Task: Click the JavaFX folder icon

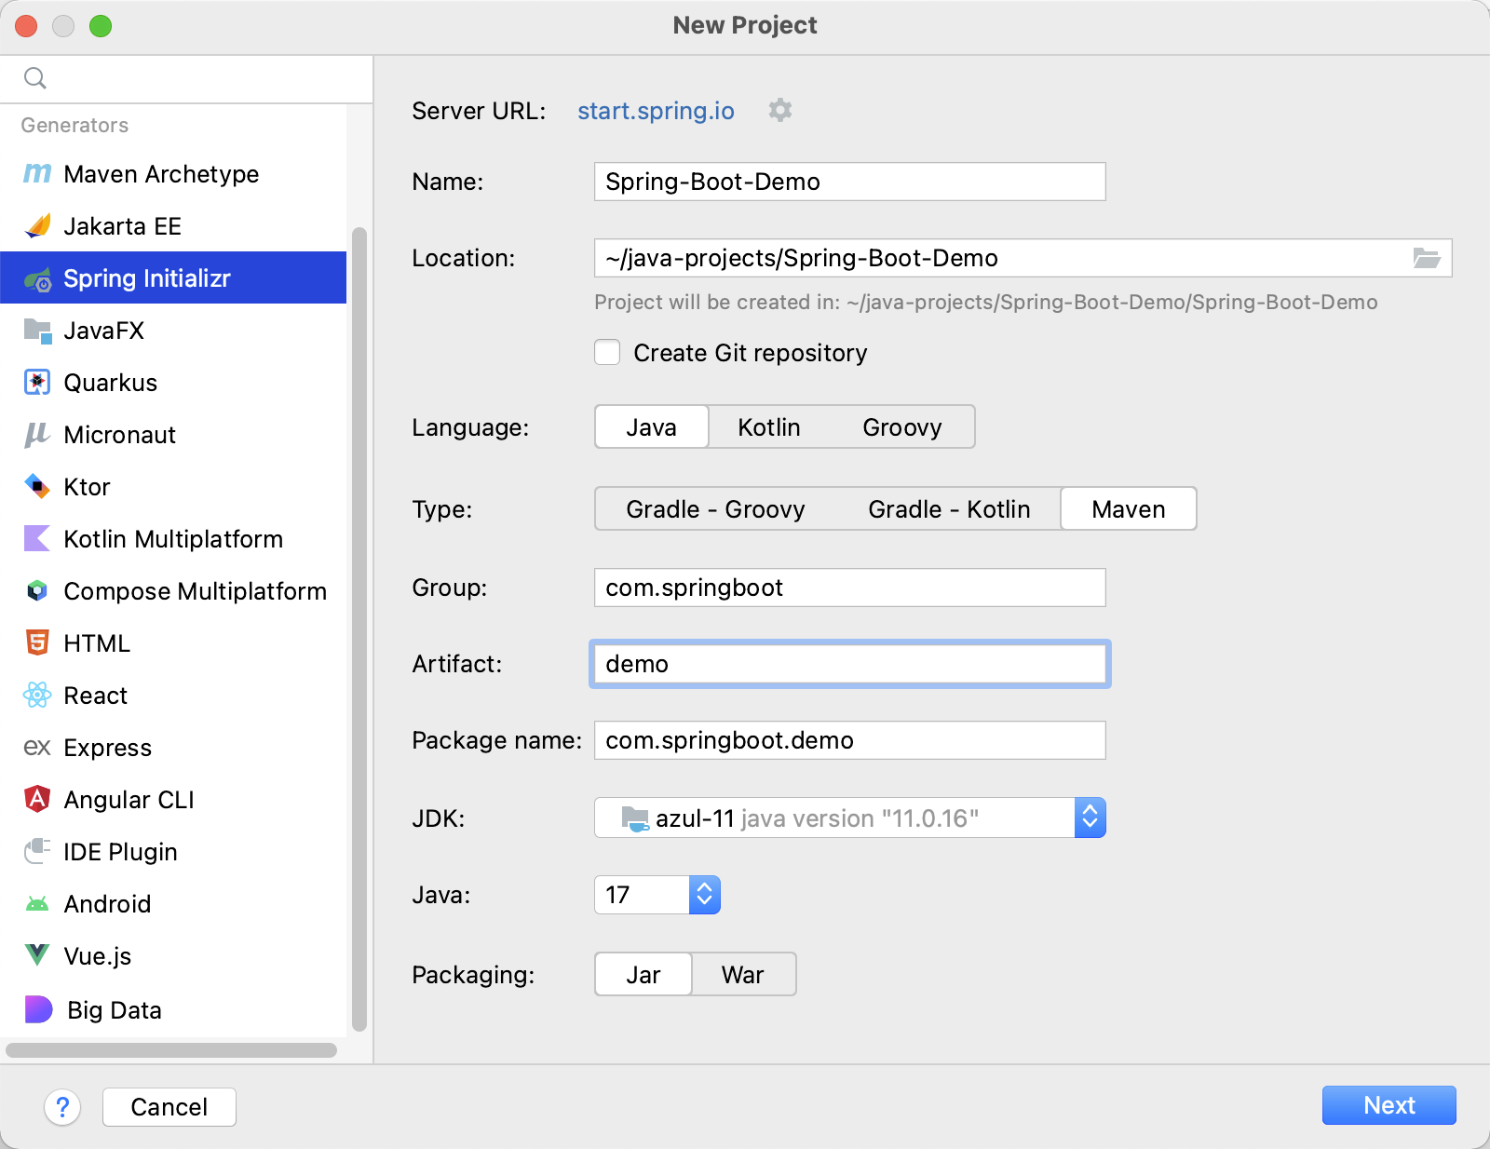Action: 37,331
